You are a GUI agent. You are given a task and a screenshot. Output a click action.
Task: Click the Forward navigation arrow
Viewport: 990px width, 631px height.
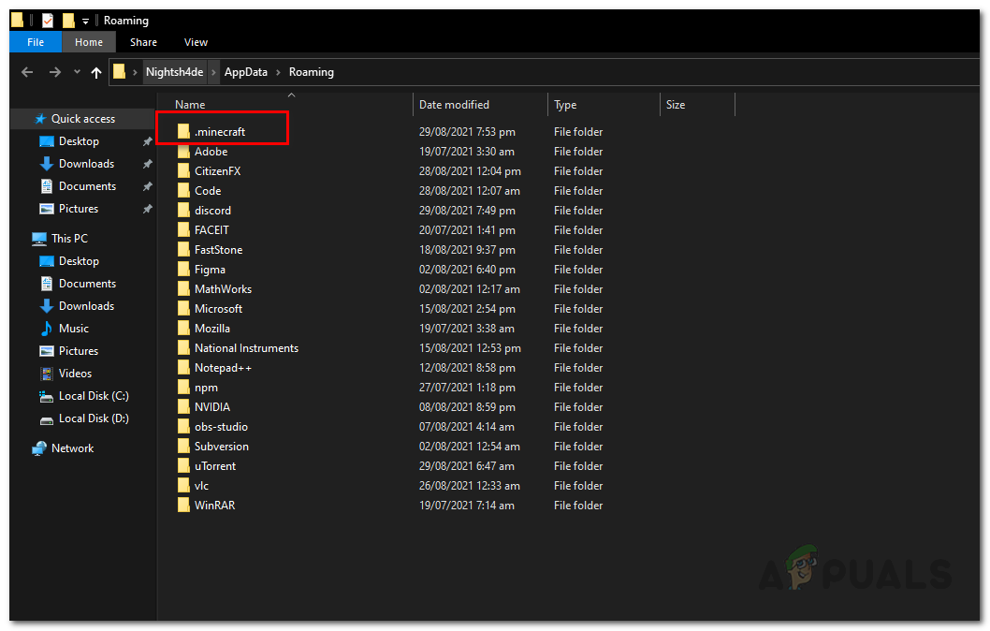[55, 72]
